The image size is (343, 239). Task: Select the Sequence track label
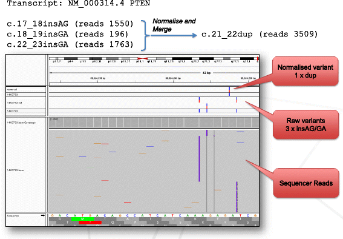13,216
